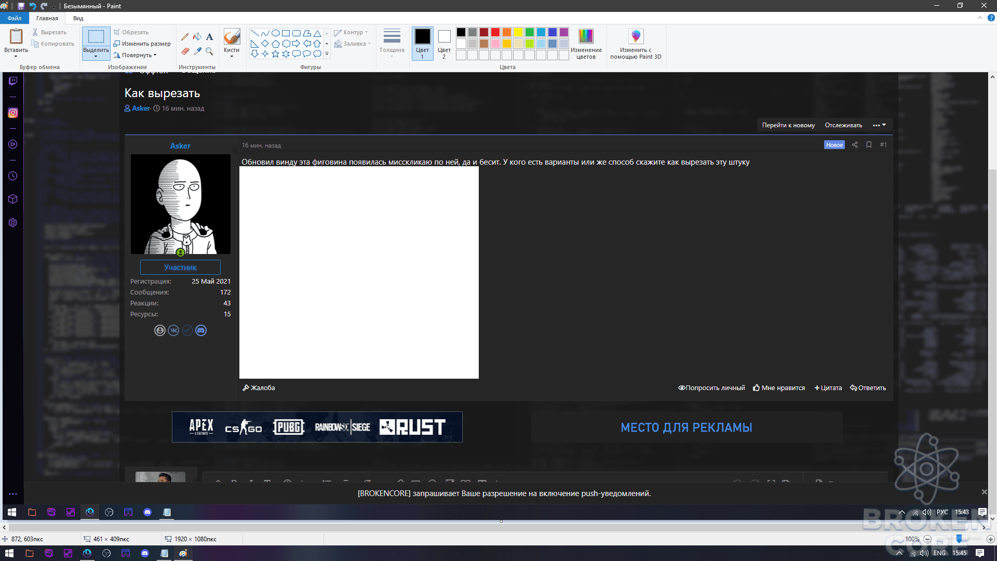Click the zoom slider handle

[959, 539]
